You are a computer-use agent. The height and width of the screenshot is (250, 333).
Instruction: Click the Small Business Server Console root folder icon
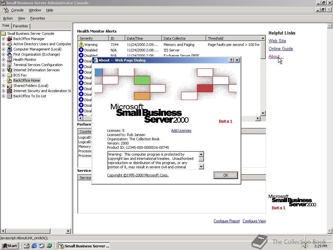point(3,34)
